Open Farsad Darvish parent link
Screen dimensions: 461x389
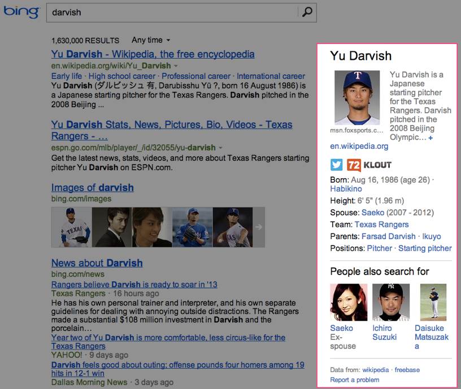pos(388,236)
